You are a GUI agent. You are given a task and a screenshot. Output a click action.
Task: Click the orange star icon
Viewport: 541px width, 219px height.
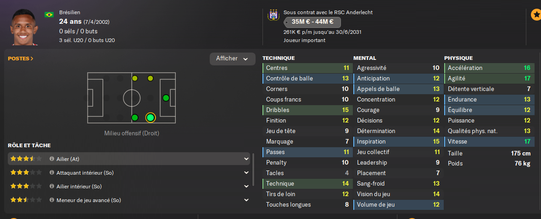(x=535, y=15)
